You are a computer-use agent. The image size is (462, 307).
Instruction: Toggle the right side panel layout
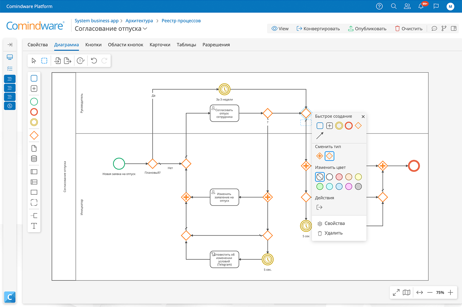[x=454, y=28]
